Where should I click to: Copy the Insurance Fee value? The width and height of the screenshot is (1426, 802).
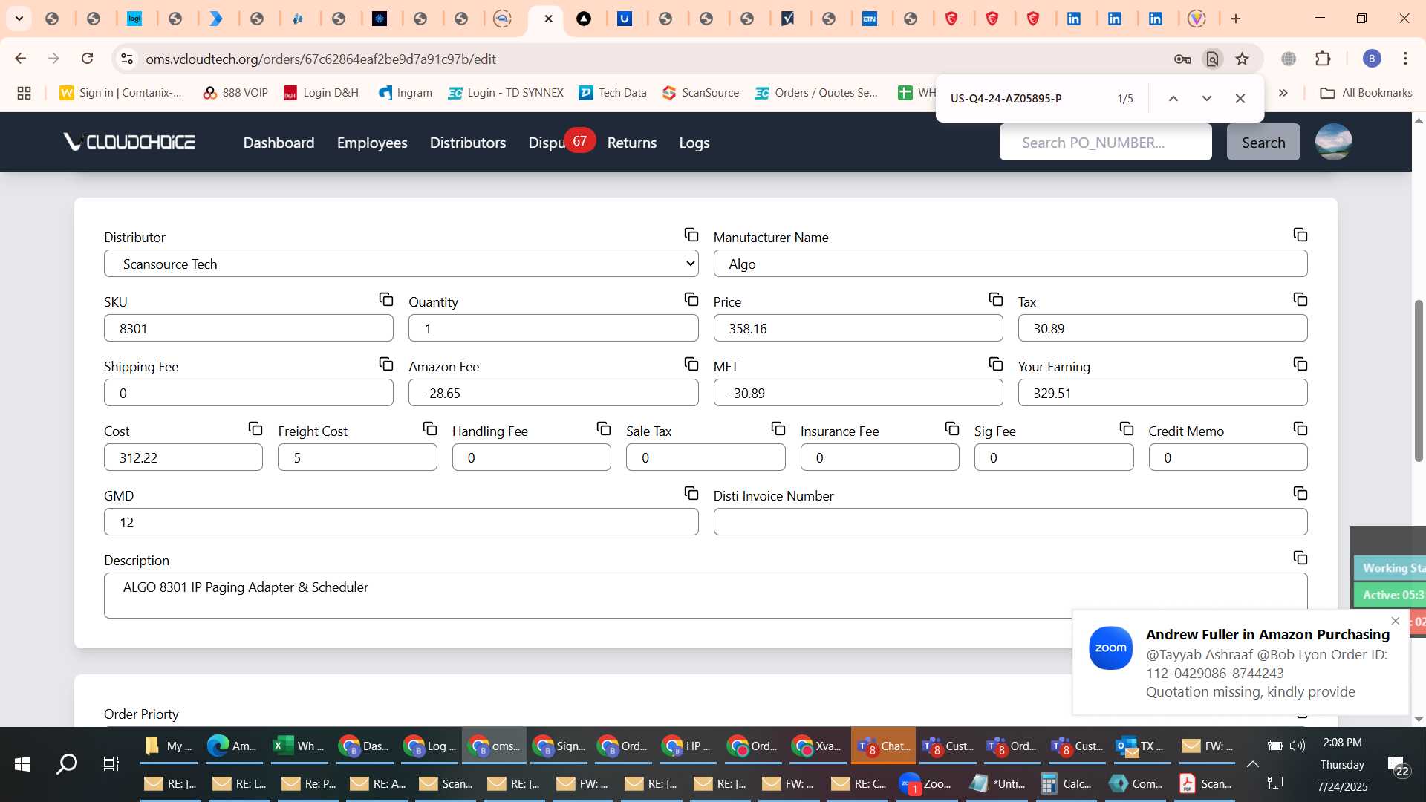click(951, 428)
